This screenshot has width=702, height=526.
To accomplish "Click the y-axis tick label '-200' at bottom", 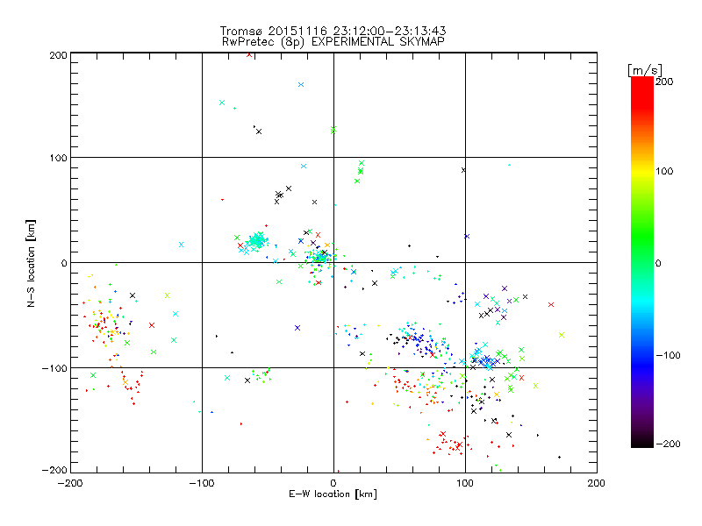I will [x=54, y=470].
